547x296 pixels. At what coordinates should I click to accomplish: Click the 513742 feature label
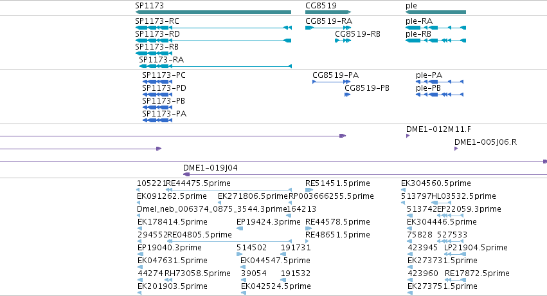pos(422,209)
